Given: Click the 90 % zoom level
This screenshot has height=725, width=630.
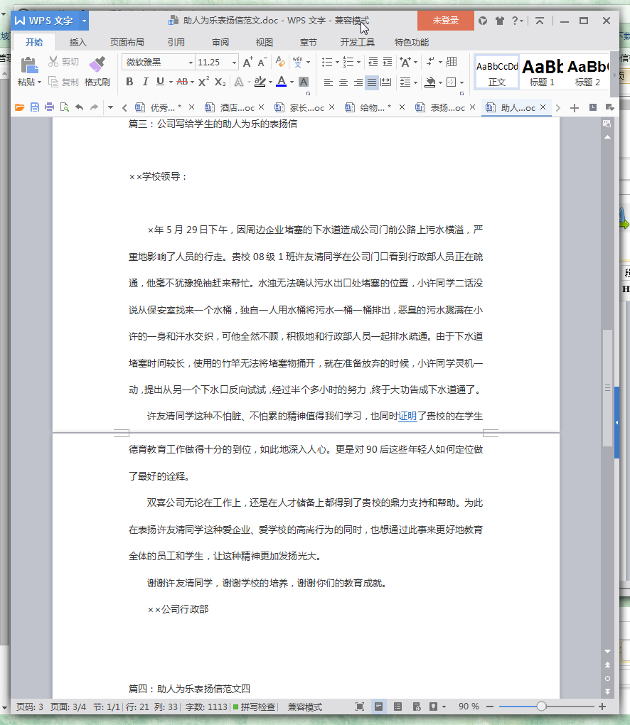Looking at the screenshot, I should [469, 707].
